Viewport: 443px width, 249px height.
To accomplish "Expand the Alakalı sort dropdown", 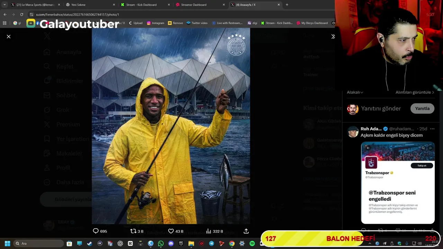I will 355,92.
